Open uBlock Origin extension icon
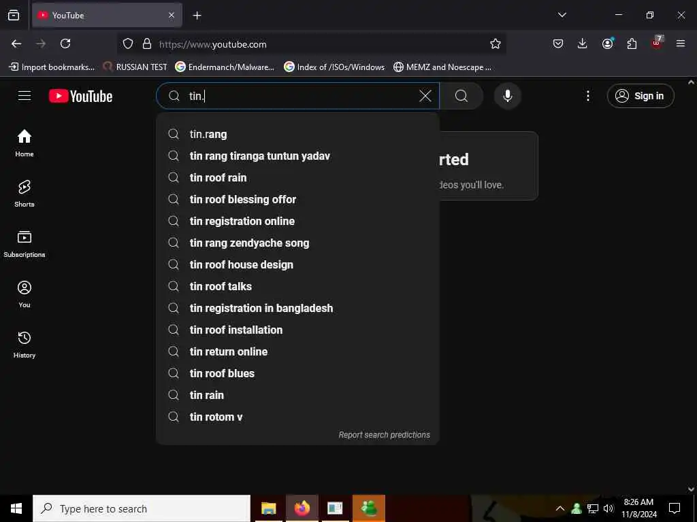The width and height of the screenshot is (697, 522). click(x=657, y=43)
